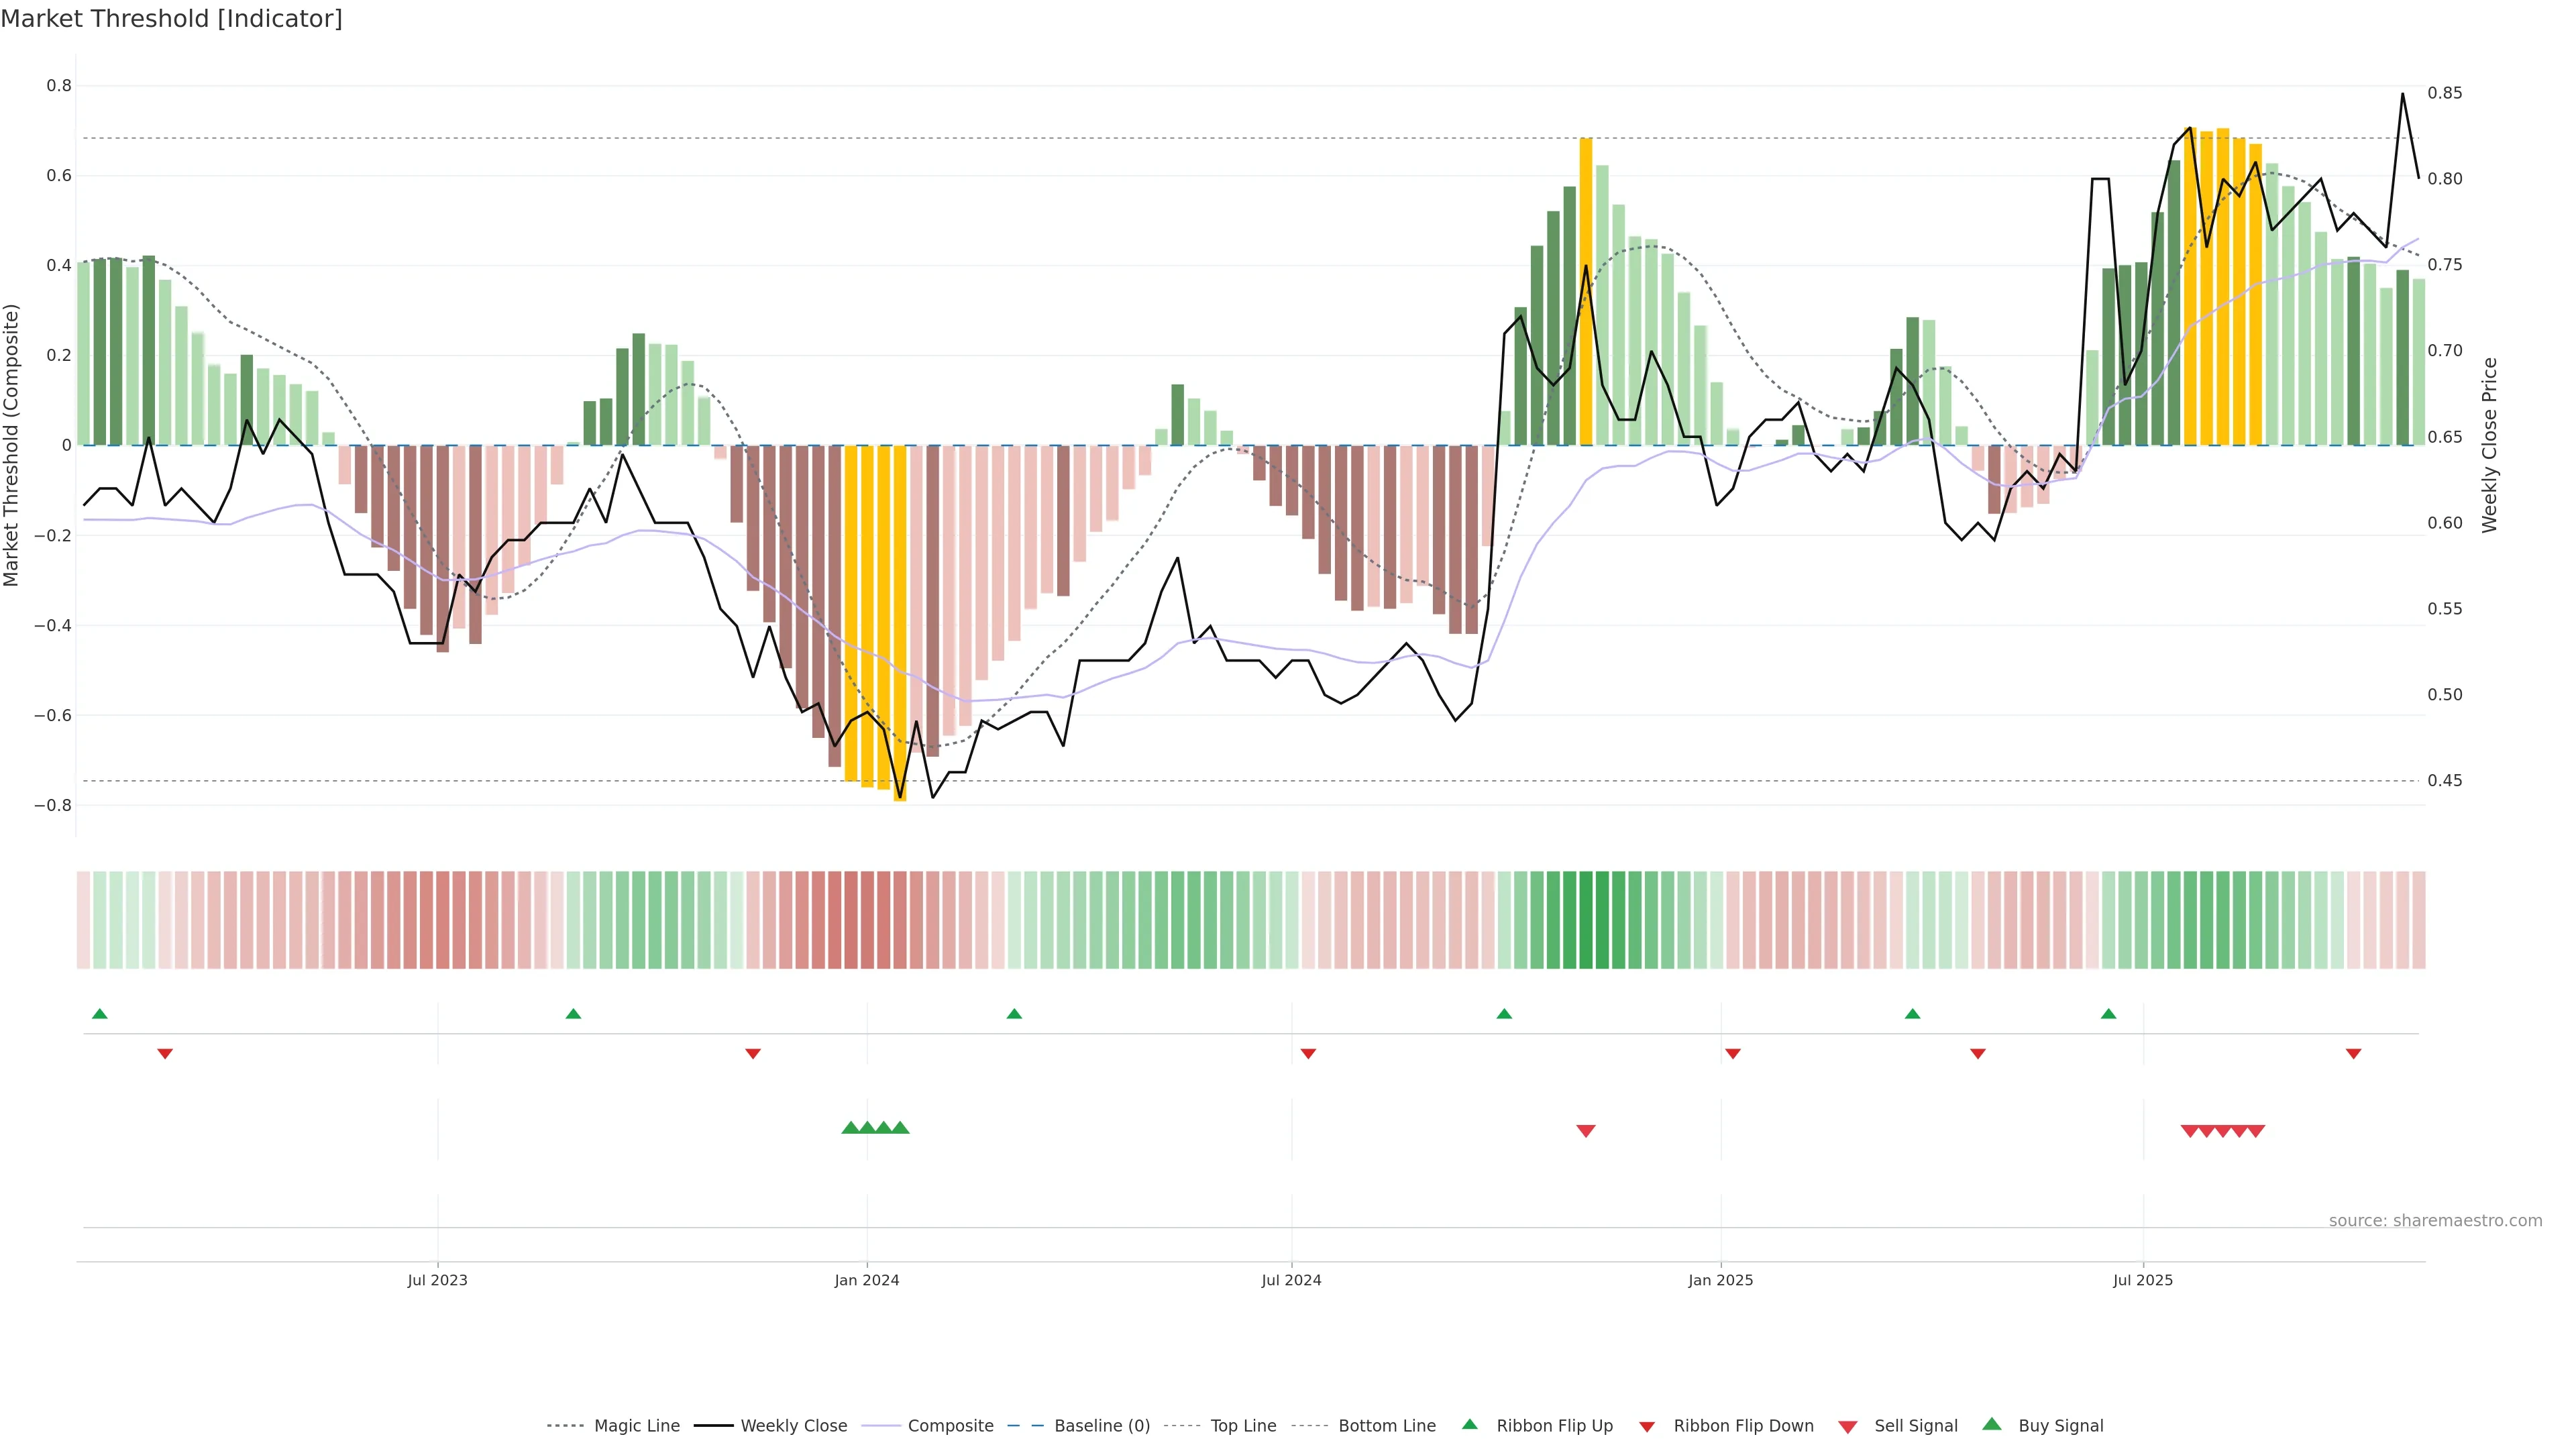The width and height of the screenshot is (2576, 1449).
Task: Click the Top Line legend entry
Action: (x=1243, y=1426)
